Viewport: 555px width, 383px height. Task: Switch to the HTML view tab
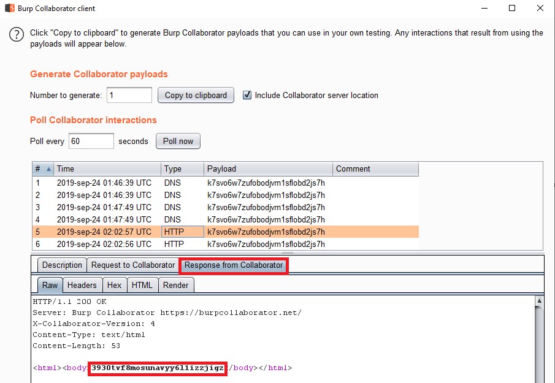point(142,285)
